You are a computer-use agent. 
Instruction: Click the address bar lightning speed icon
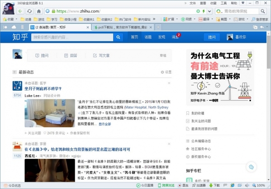pos(204,11)
